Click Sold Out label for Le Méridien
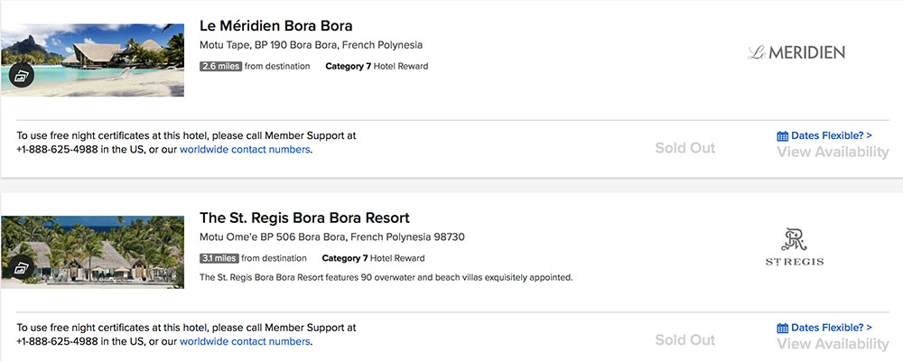The width and height of the screenshot is (903, 361). [x=685, y=148]
